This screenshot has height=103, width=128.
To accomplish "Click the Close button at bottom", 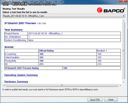I will (x=111, y=100).
